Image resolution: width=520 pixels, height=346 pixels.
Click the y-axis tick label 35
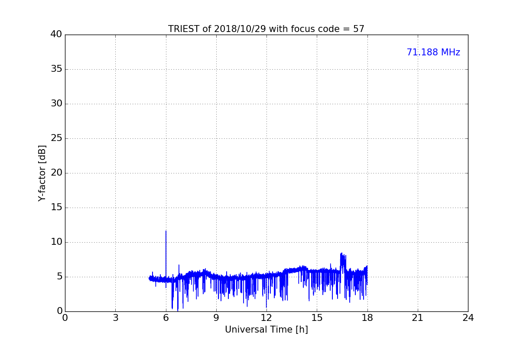[56, 69]
